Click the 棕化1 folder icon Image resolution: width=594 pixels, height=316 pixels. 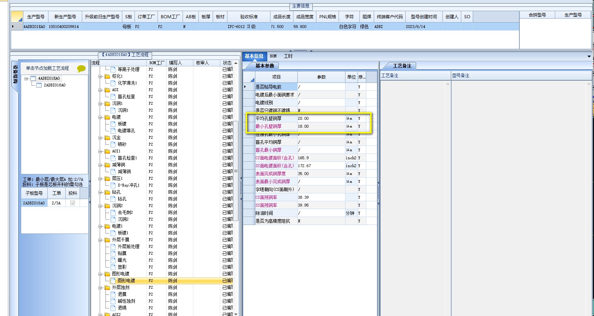pyautogui.click(x=107, y=76)
